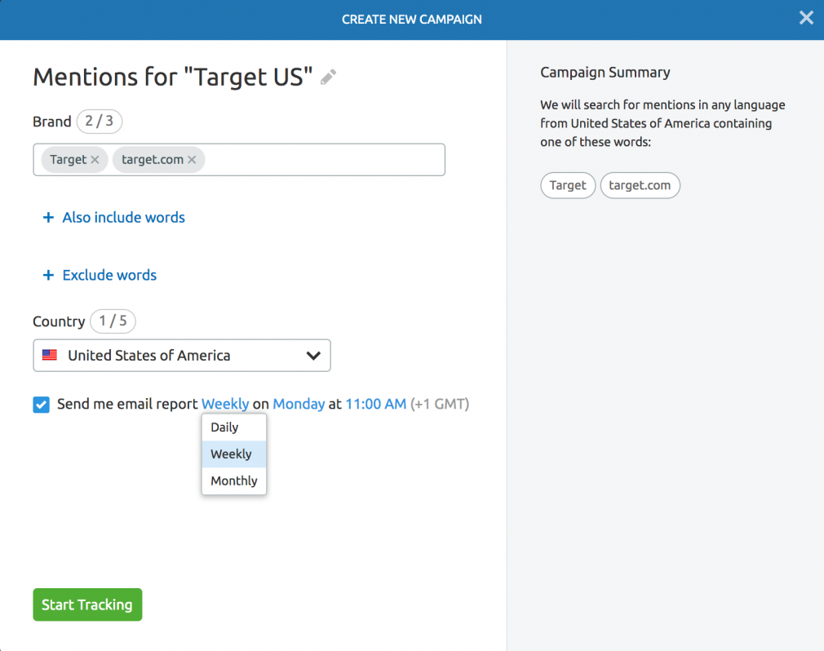Click the US flag icon in country field
Image resolution: width=824 pixels, height=651 pixels.
pos(50,356)
